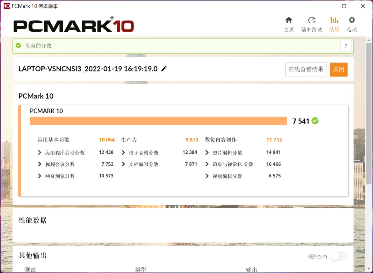
Task: Click the 主页 home icon
Action: pos(289,20)
